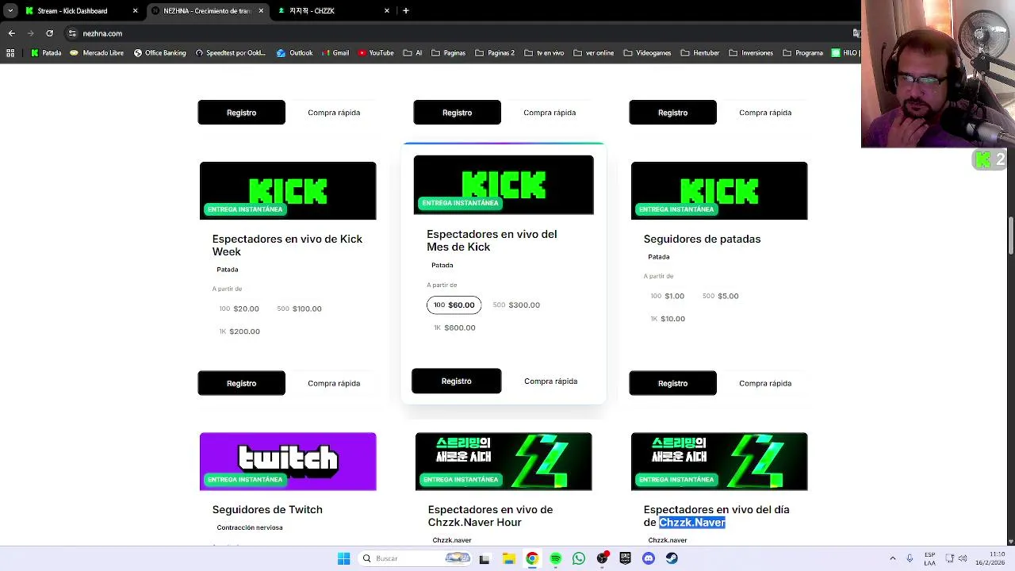The height and width of the screenshot is (571, 1015).
Task: Select 1K for $200.00 Kick Week option
Action: [x=239, y=331]
